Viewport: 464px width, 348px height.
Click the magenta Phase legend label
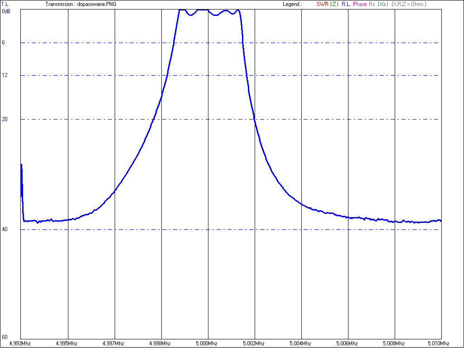[360, 4]
